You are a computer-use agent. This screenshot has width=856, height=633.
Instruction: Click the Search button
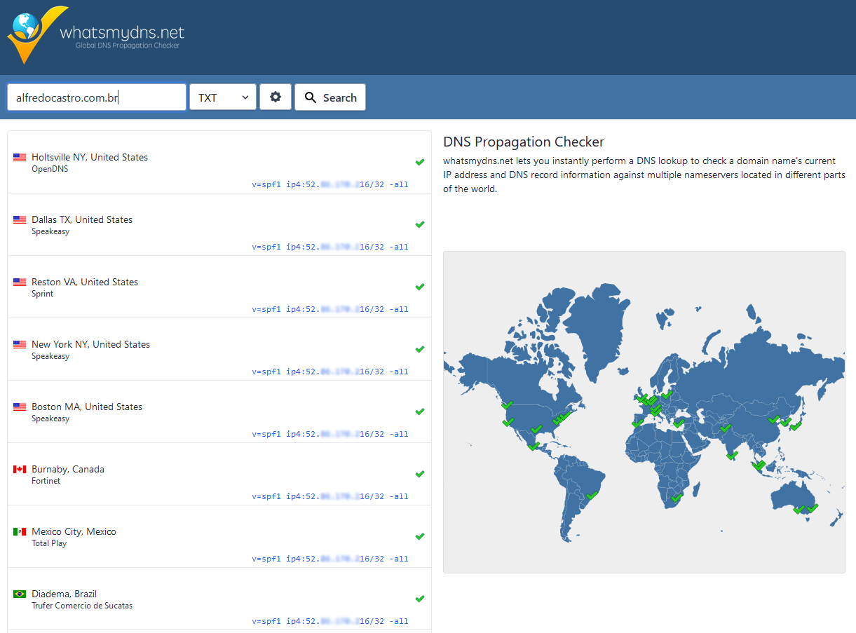330,97
